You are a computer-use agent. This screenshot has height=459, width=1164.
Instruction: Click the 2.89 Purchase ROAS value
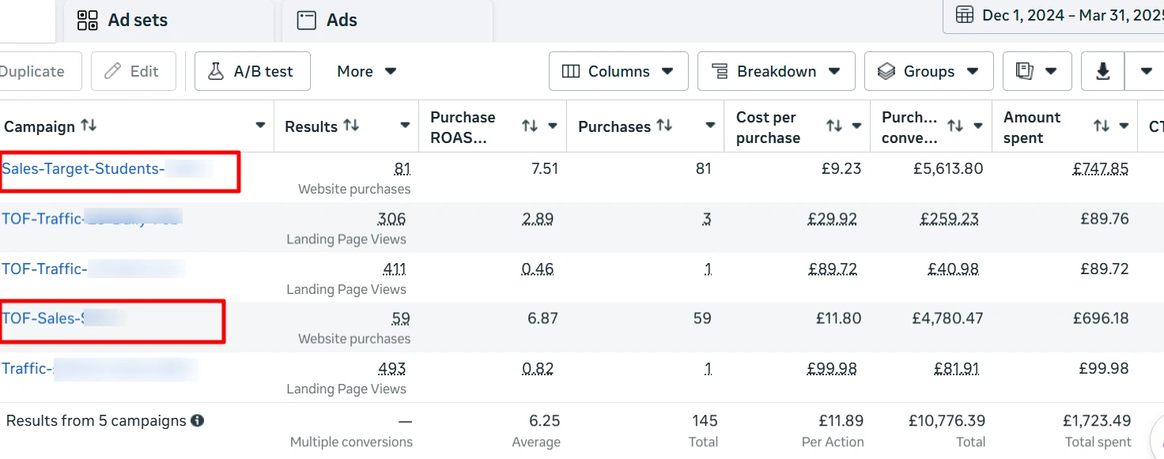tap(538, 219)
